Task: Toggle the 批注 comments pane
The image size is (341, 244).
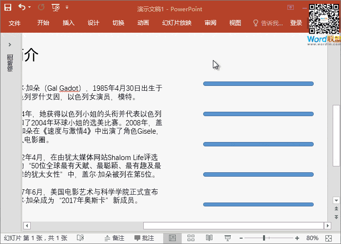Action: (x=144, y=238)
